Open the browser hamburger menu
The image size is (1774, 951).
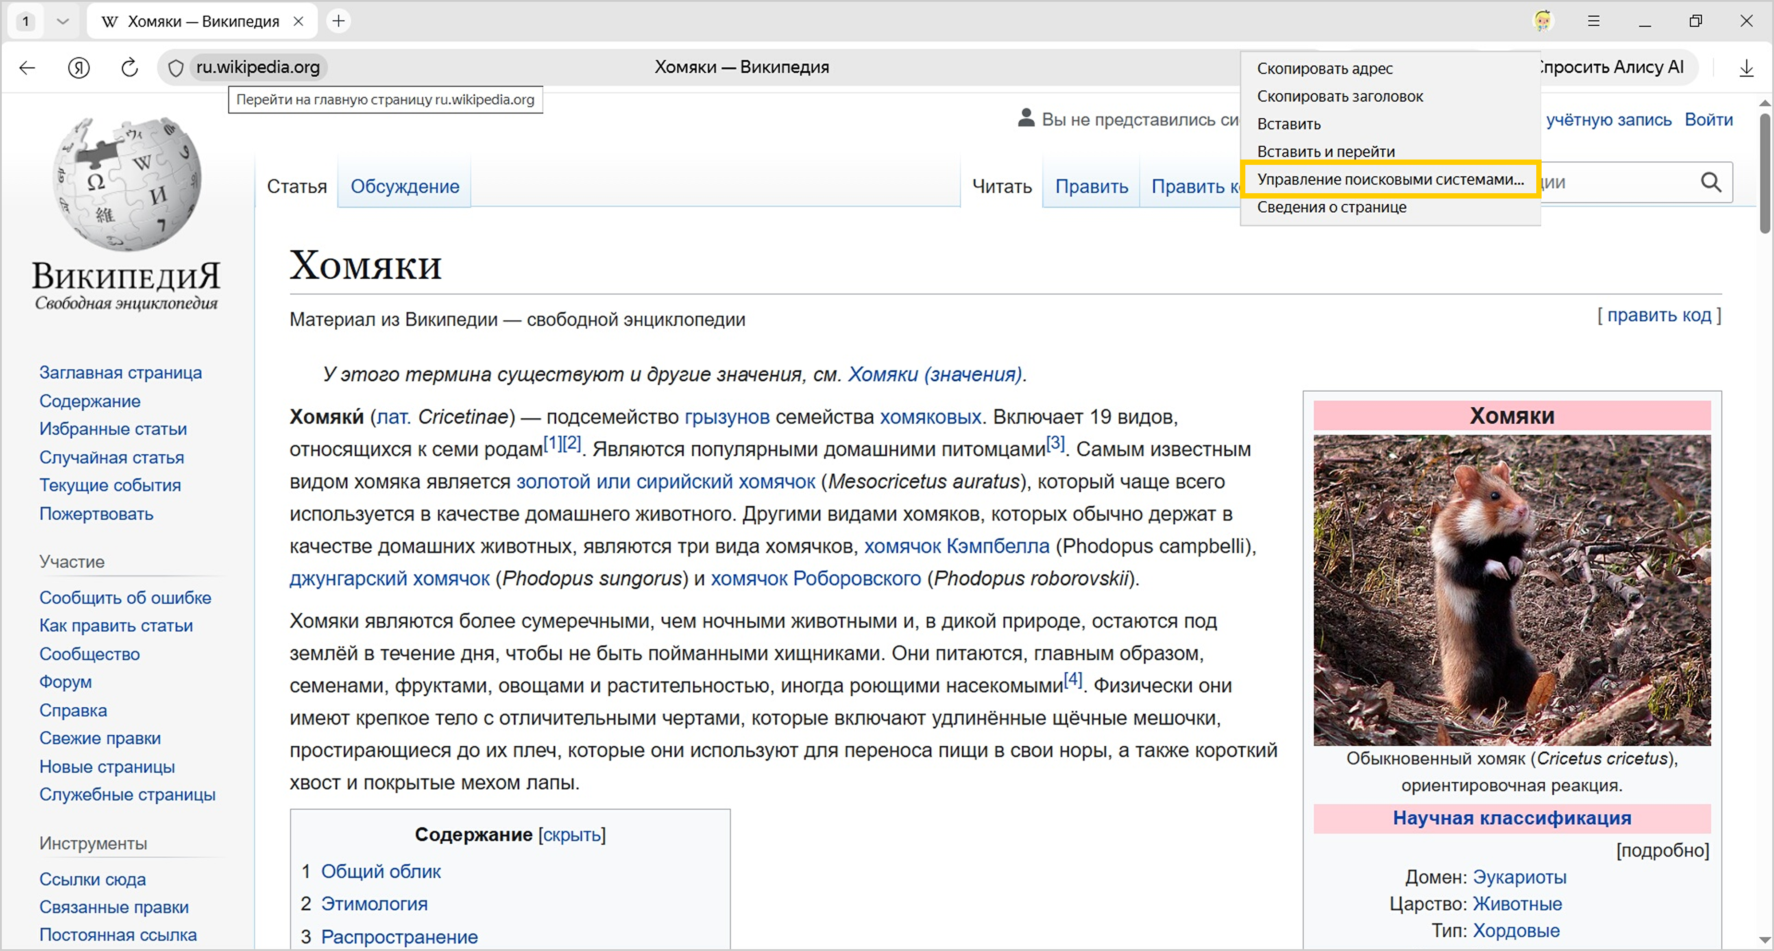(x=1593, y=21)
